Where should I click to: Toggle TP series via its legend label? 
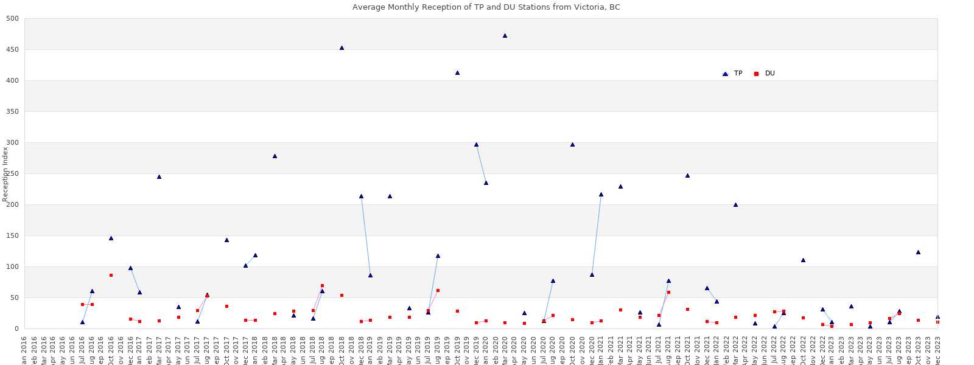click(738, 74)
